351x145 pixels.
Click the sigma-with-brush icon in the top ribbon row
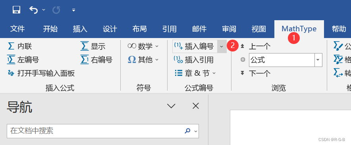click(x=338, y=46)
